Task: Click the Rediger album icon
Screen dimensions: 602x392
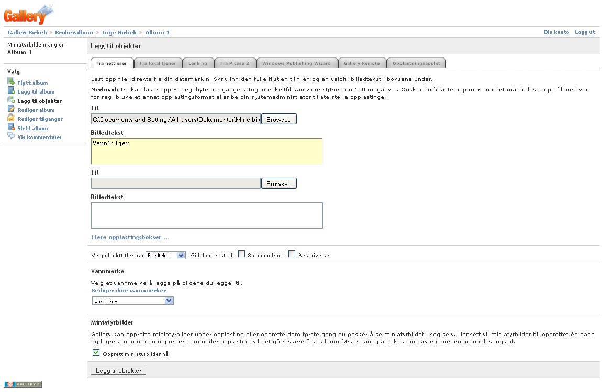Action: 11,109
